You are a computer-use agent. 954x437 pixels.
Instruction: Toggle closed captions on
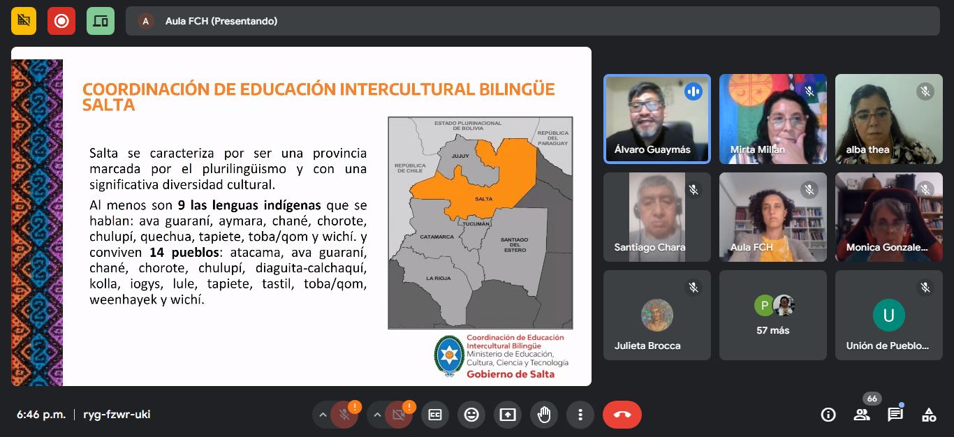(x=435, y=415)
